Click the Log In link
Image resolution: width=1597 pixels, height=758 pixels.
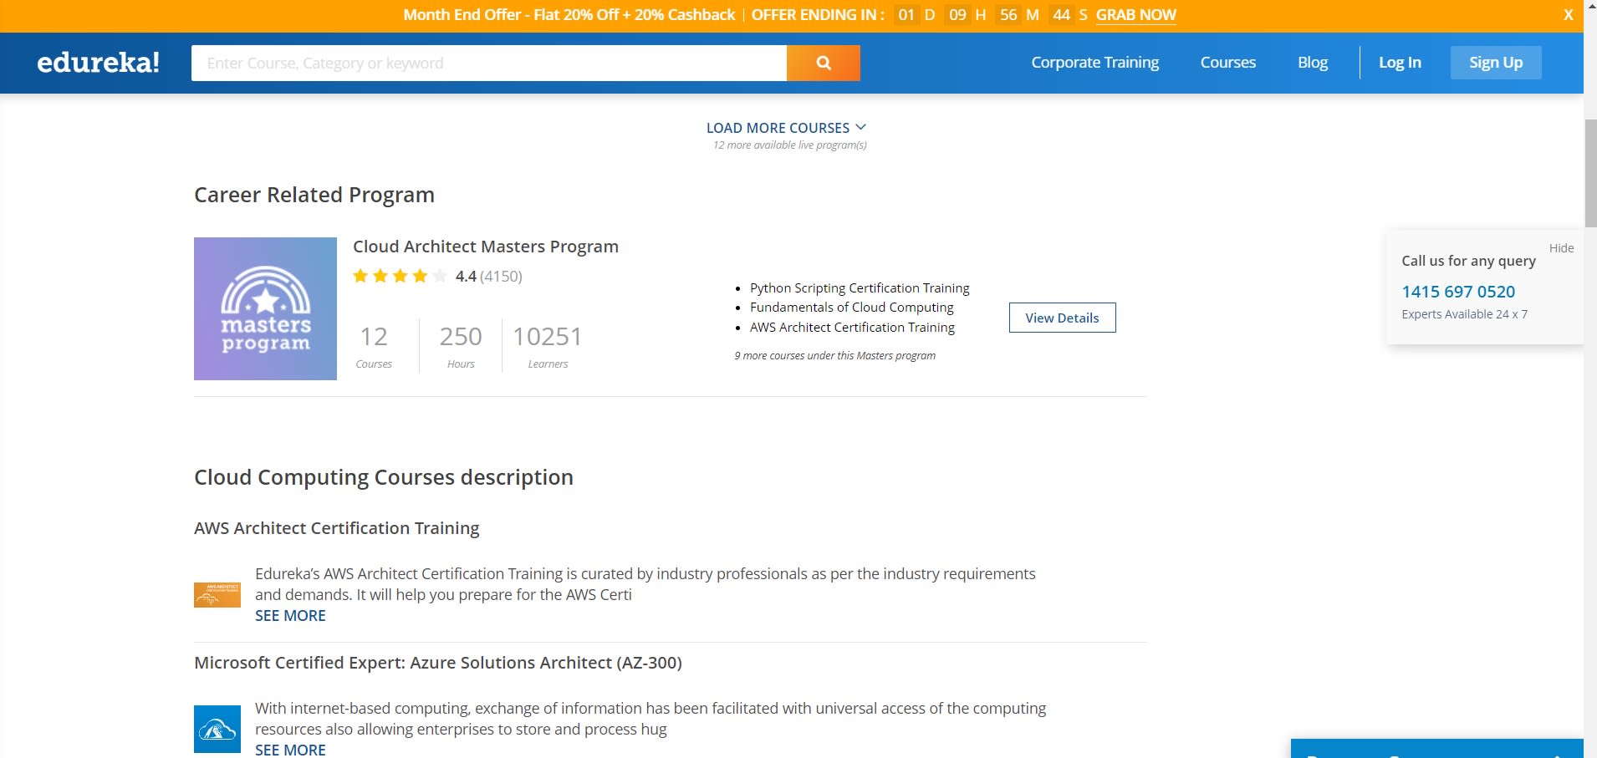pos(1400,63)
